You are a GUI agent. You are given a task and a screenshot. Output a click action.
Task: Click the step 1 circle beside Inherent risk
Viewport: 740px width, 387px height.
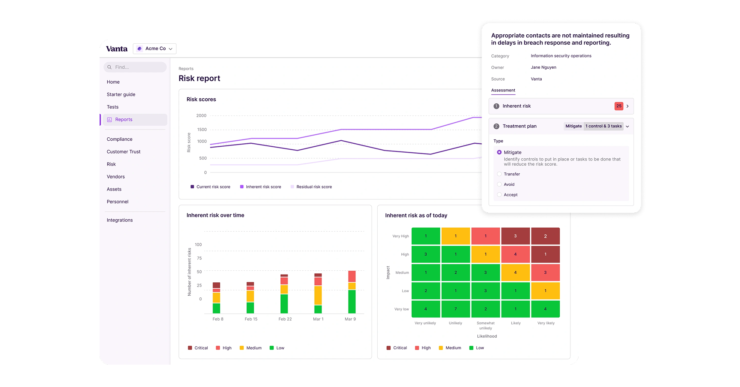coord(496,106)
